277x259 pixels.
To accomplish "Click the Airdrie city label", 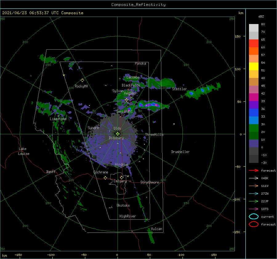I will point(121,164).
